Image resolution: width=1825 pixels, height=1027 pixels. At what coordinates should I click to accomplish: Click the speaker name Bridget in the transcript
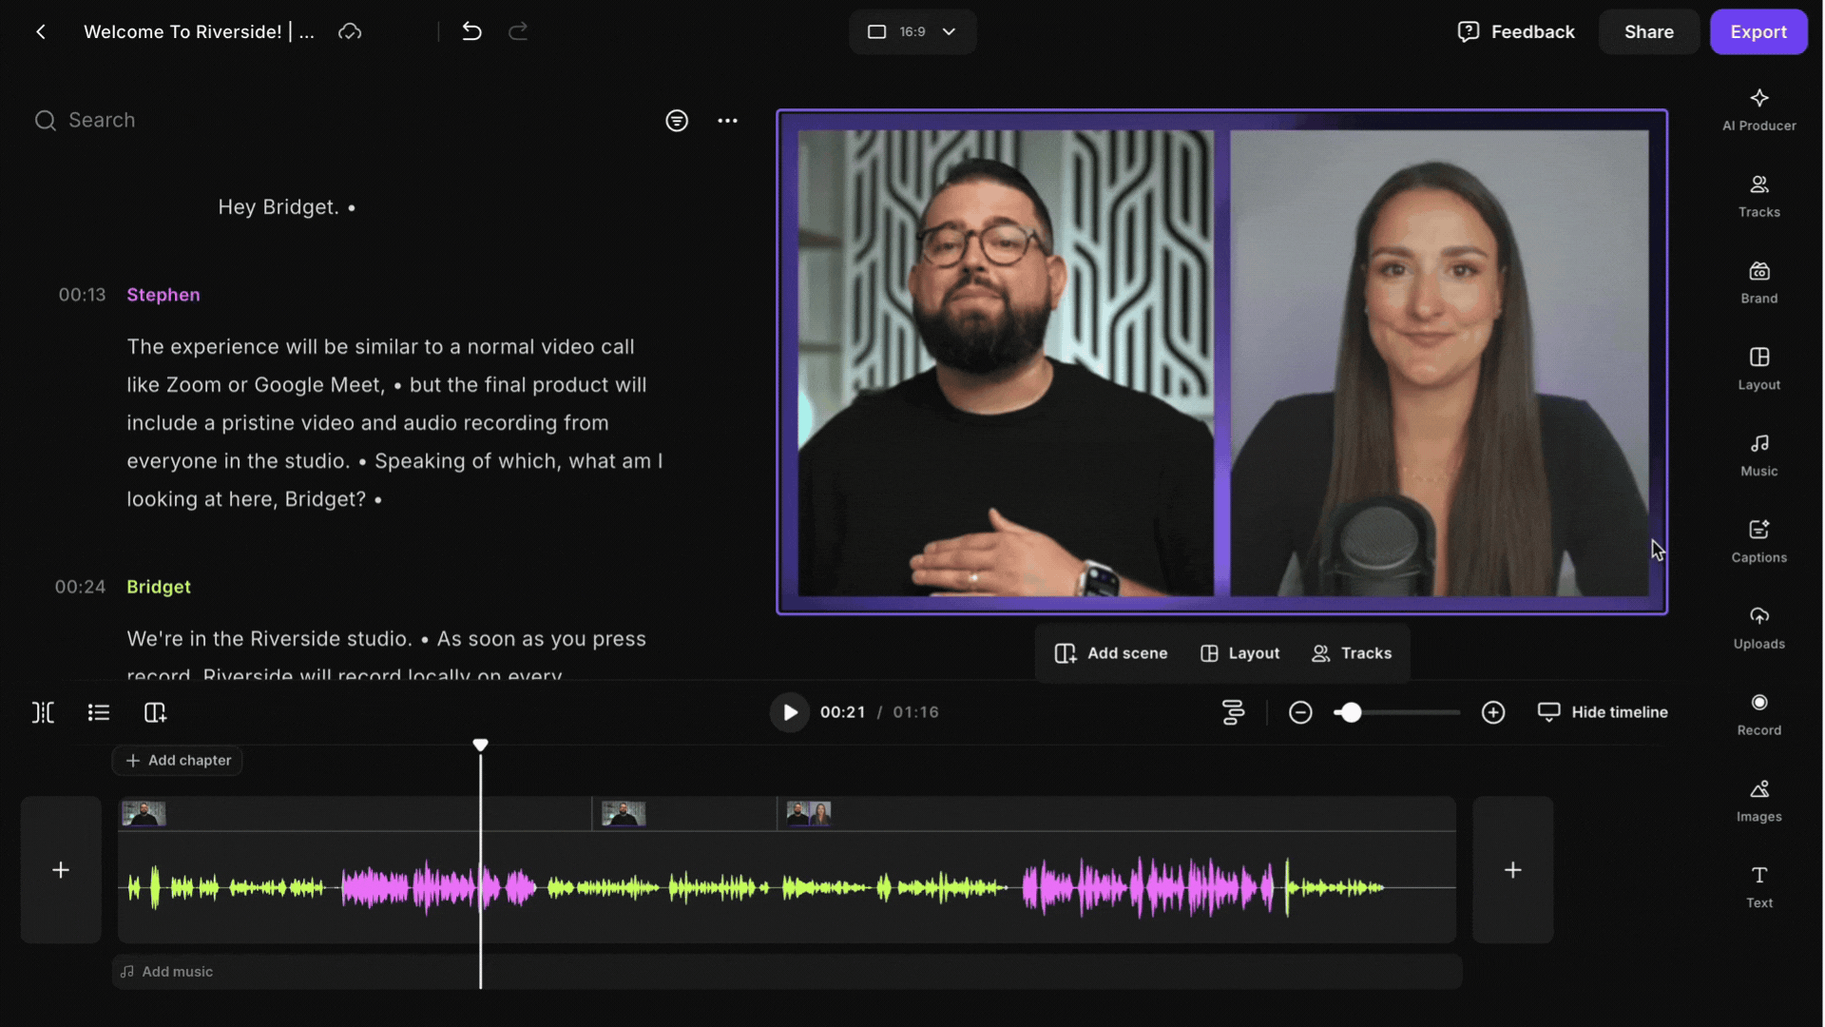[x=159, y=587]
